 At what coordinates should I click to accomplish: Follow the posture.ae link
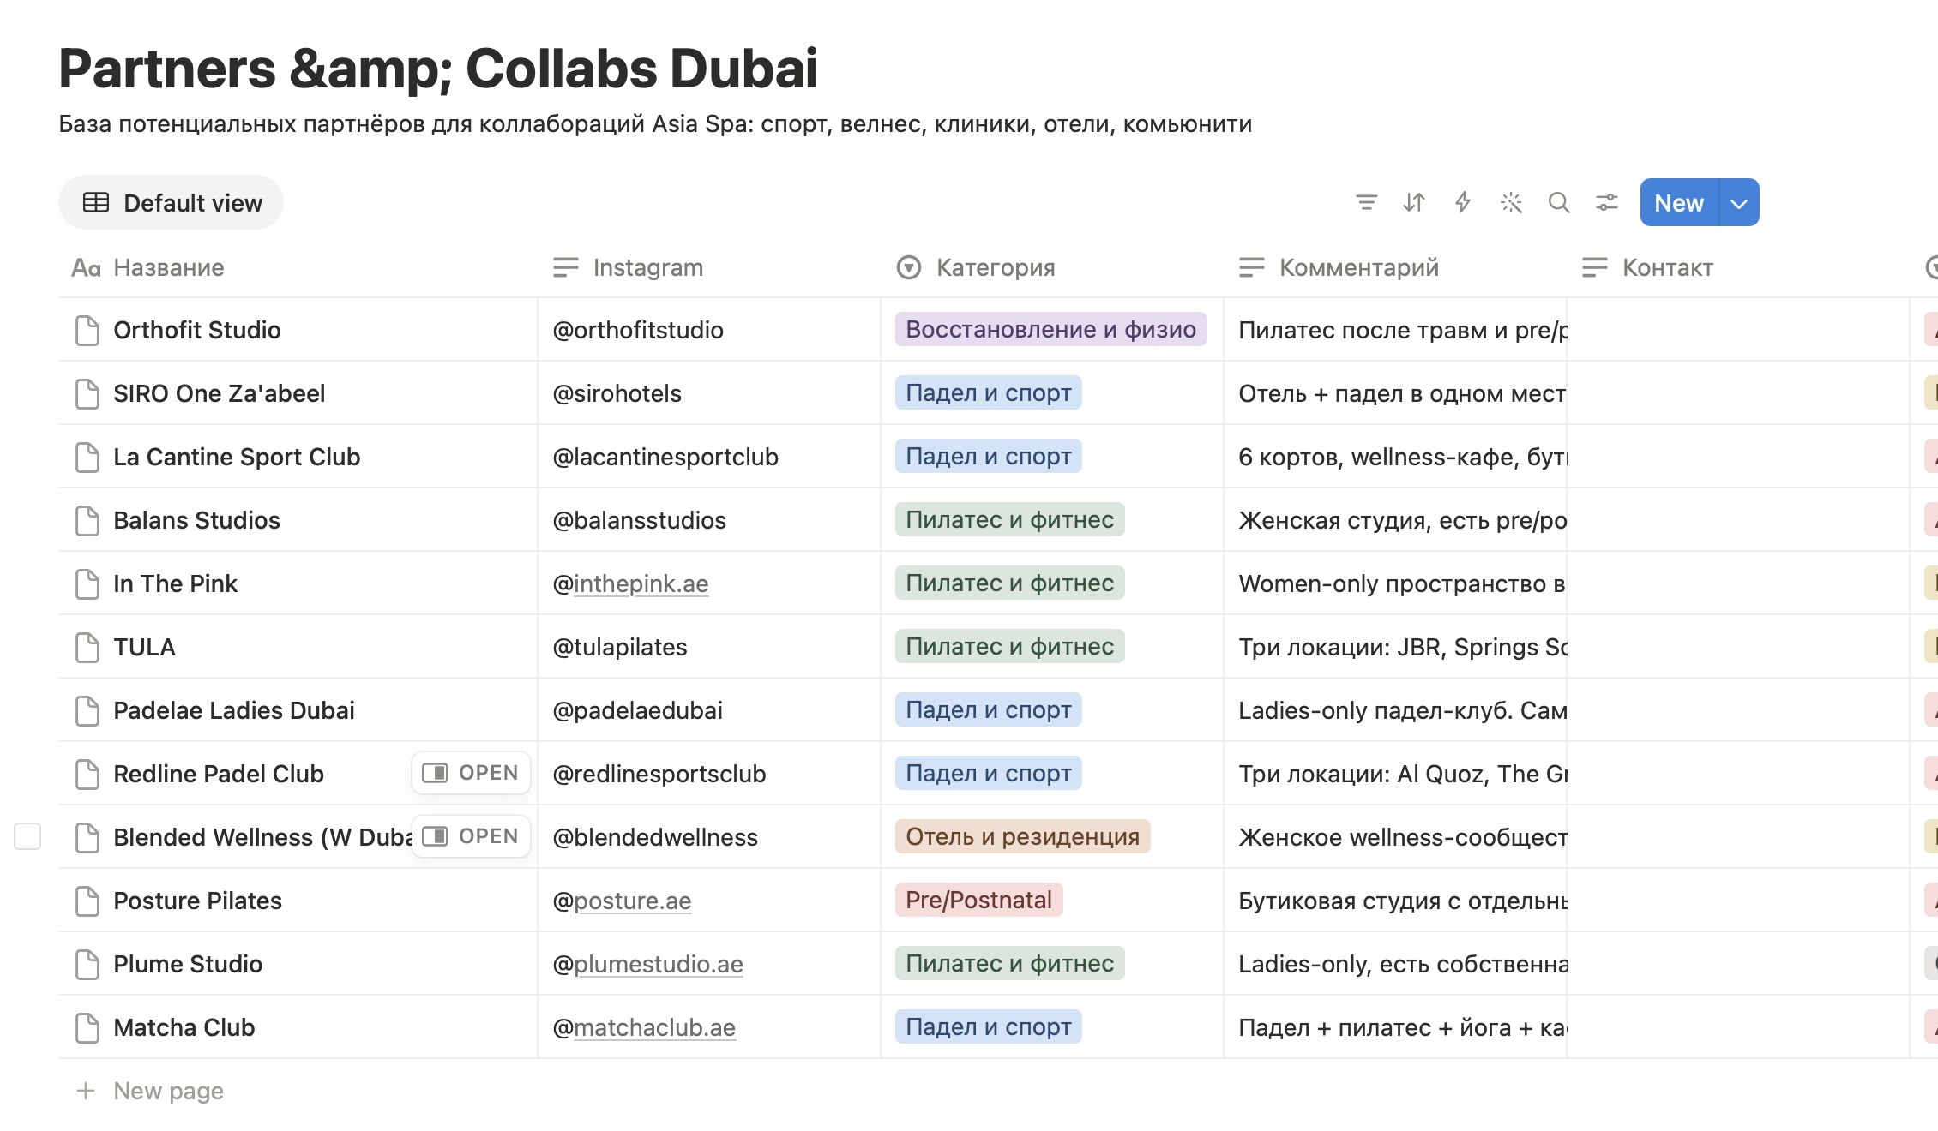click(632, 901)
